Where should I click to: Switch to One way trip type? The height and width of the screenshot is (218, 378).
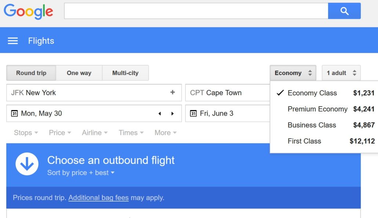(x=79, y=73)
